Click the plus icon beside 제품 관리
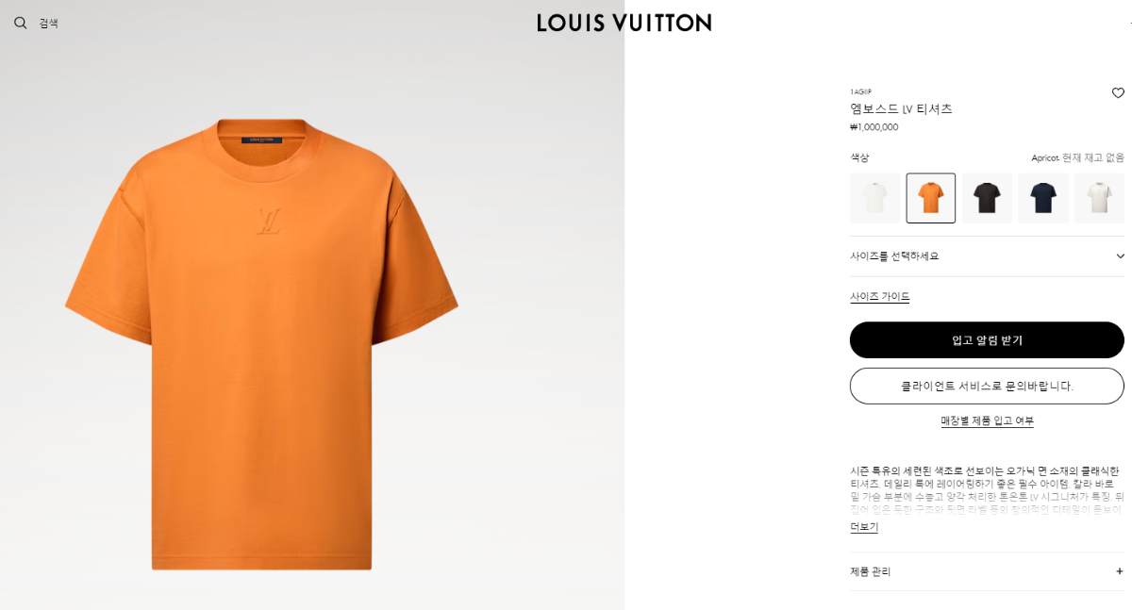The height and width of the screenshot is (610, 1132). [x=1120, y=571]
